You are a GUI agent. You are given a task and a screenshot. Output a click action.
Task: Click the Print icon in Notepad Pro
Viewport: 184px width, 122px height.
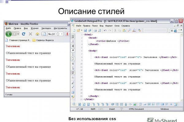coord(95,30)
